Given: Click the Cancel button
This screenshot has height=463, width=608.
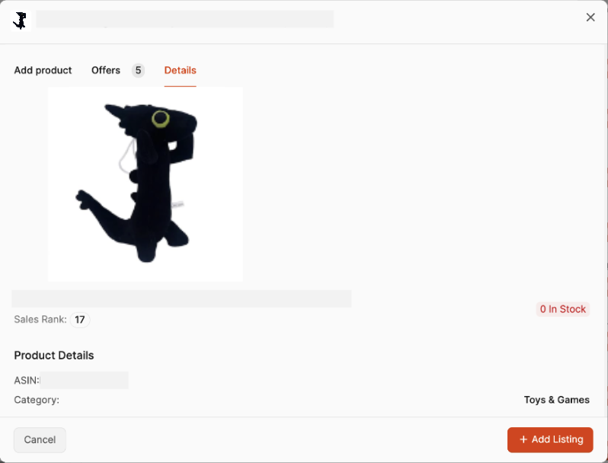Looking at the screenshot, I should (x=40, y=439).
